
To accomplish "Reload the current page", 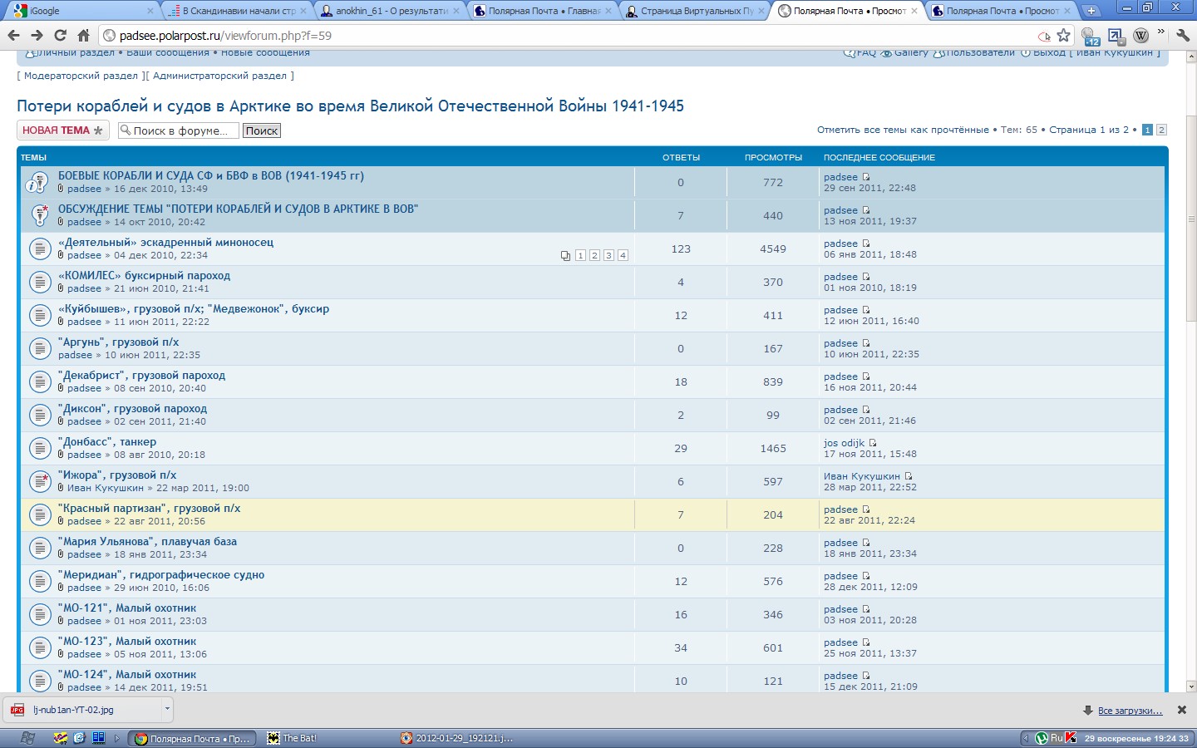I will coord(60,36).
